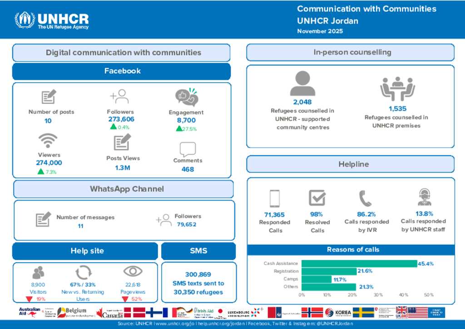The height and width of the screenshot is (329, 465).
Task: Click the Pageviews eye icon
Action: (133, 271)
